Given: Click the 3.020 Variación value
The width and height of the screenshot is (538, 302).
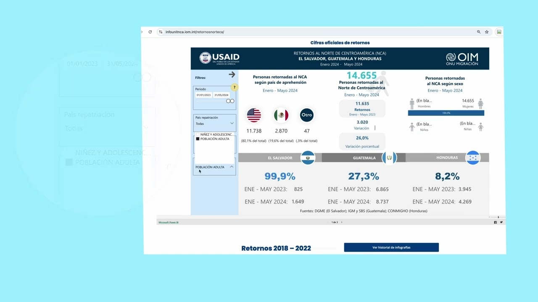Looking at the screenshot, I should (362, 122).
